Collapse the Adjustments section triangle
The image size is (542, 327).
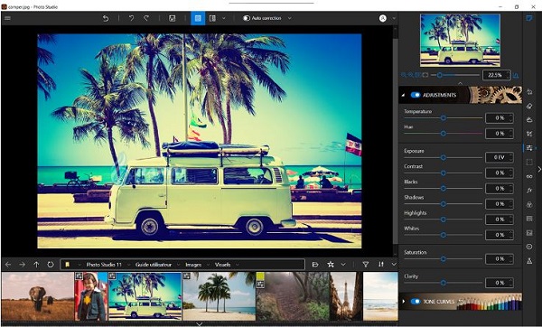(x=404, y=95)
